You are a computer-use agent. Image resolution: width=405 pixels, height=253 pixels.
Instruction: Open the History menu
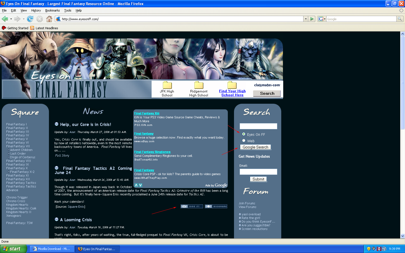[x=36, y=10]
